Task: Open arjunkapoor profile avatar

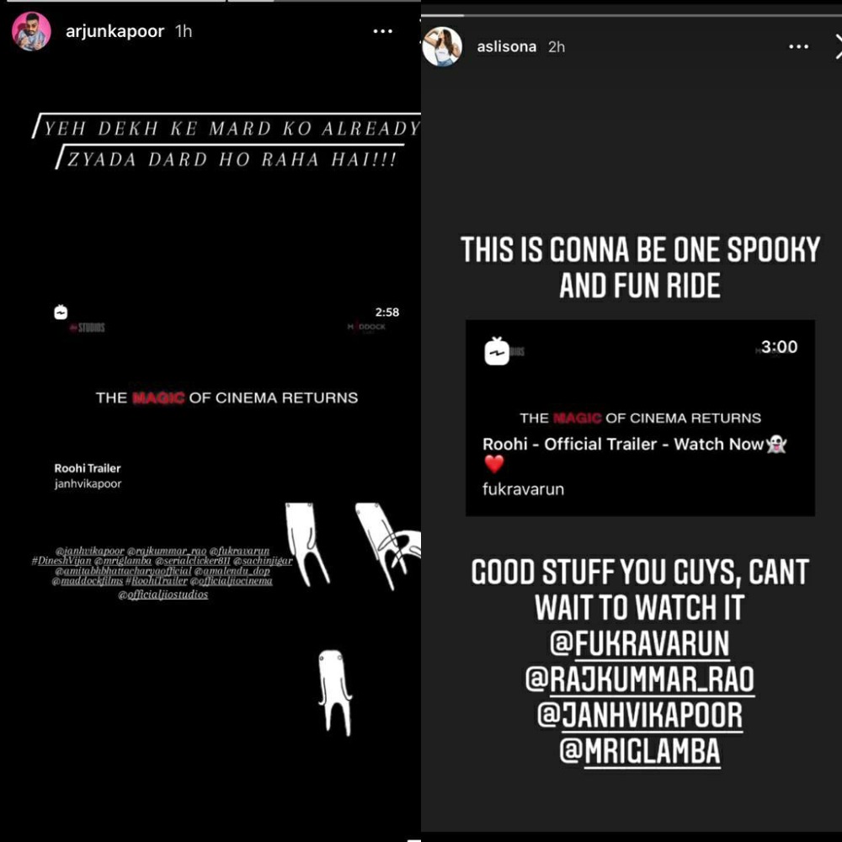Action: point(32,31)
